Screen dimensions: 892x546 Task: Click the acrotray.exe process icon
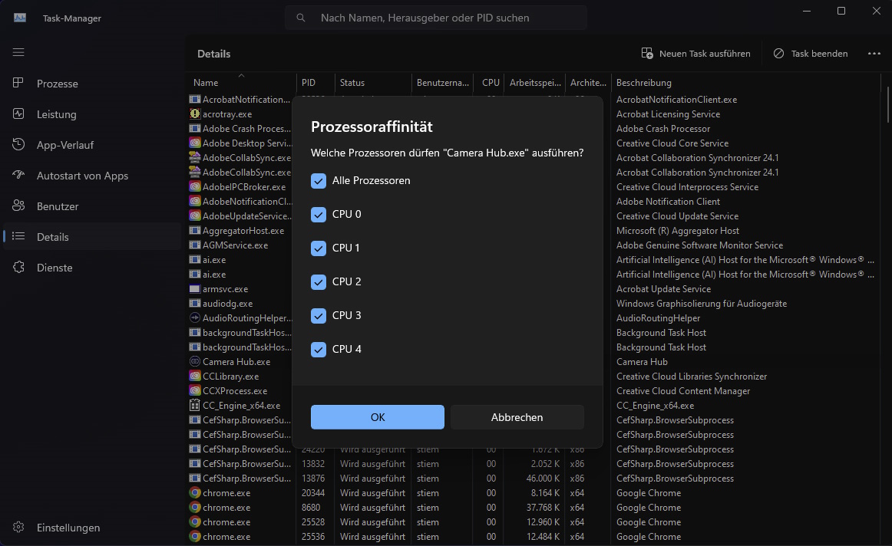coord(194,113)
